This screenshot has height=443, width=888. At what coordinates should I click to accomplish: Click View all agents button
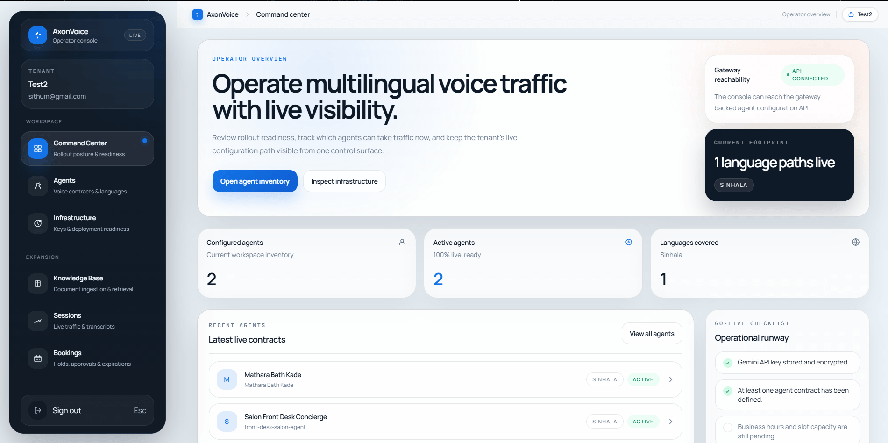click(652, 334)
